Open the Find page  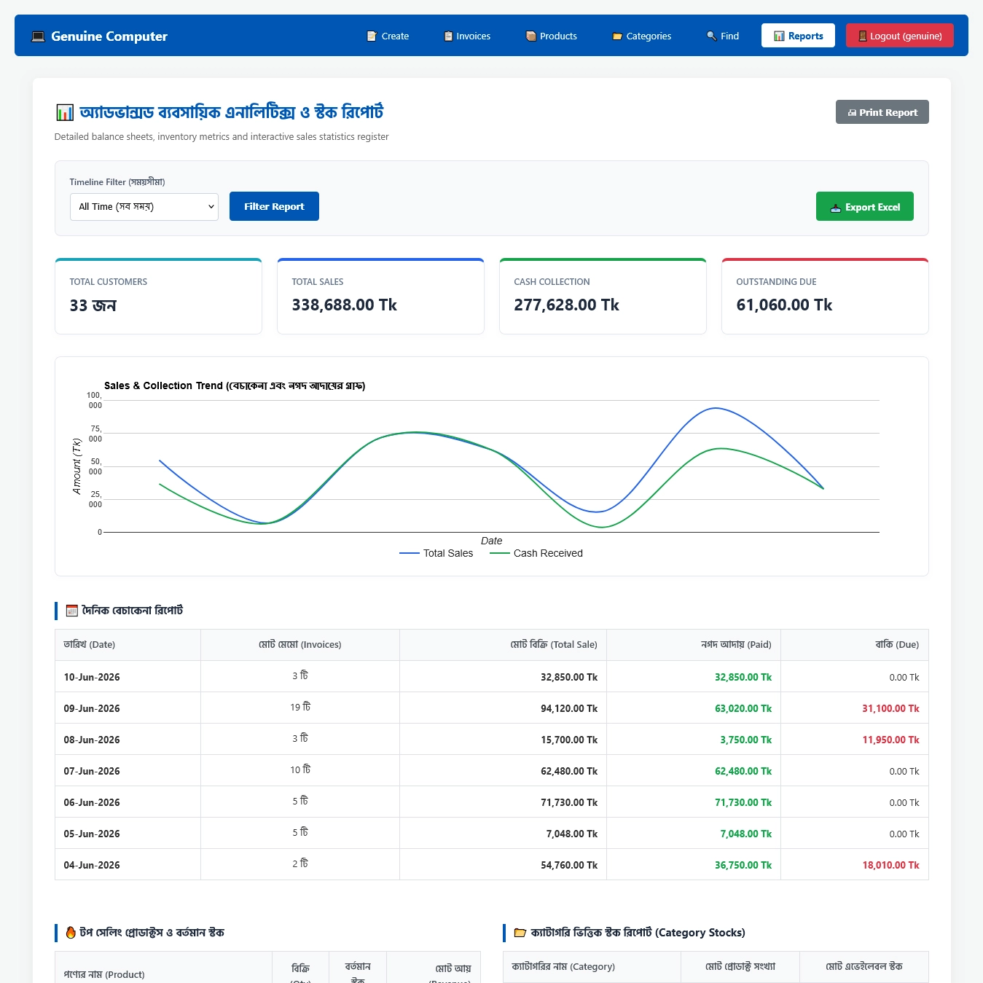point(723,36)
